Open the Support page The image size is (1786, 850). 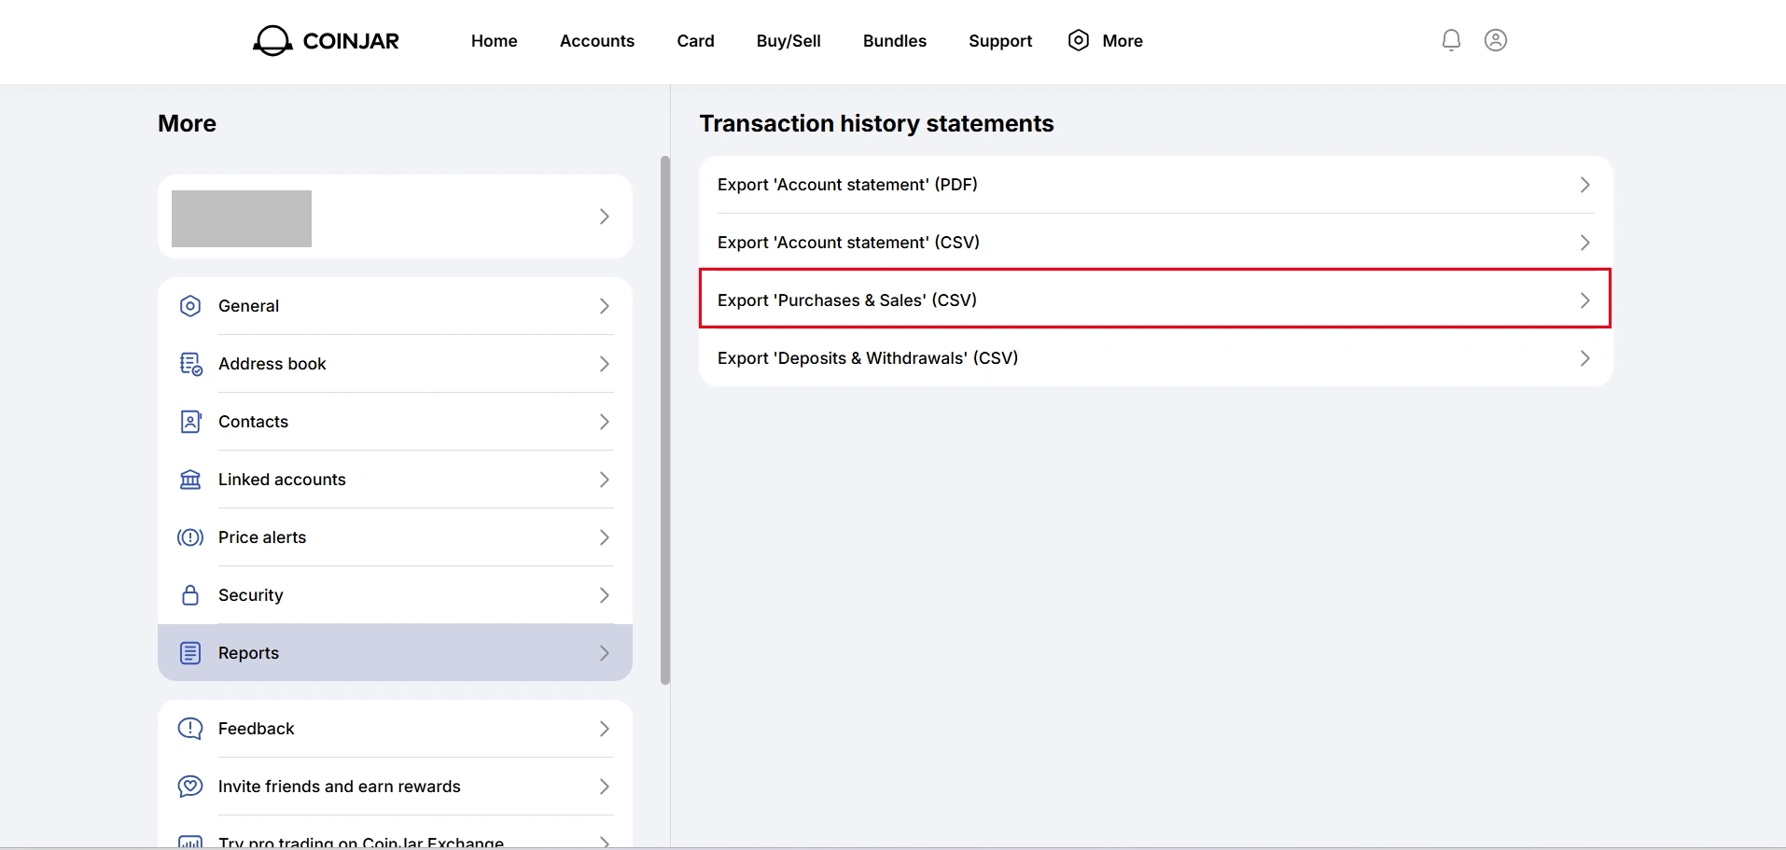point(1000,41)
